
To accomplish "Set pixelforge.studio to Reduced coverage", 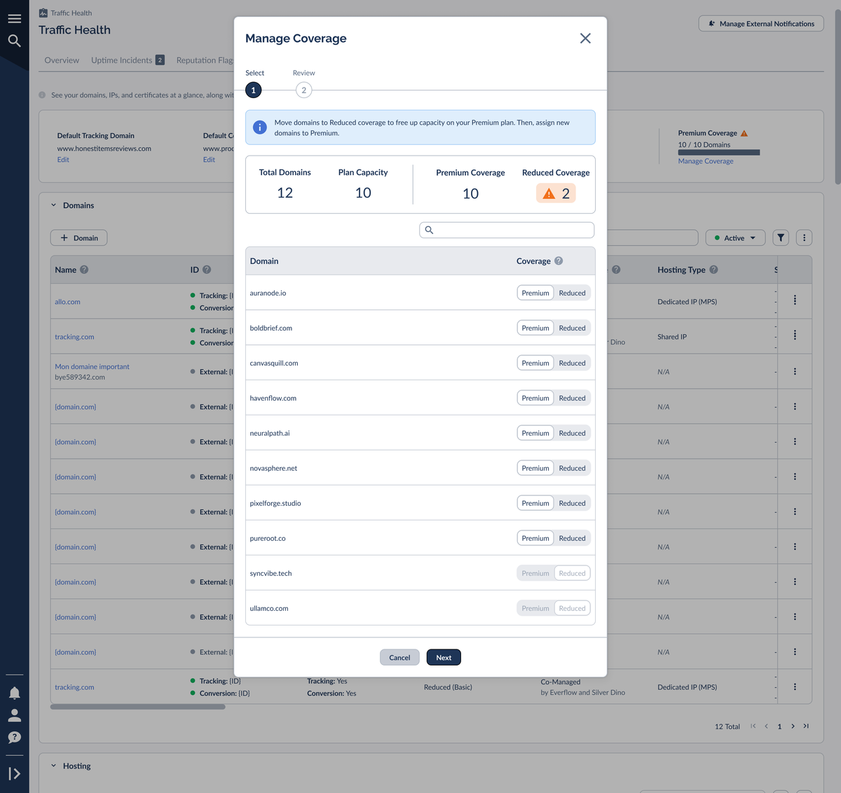I will (572, 503).
